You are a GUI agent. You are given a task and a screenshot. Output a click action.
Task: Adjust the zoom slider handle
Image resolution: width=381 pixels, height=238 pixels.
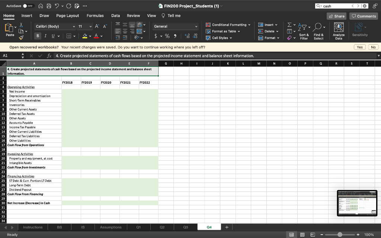tap(339, 234)
